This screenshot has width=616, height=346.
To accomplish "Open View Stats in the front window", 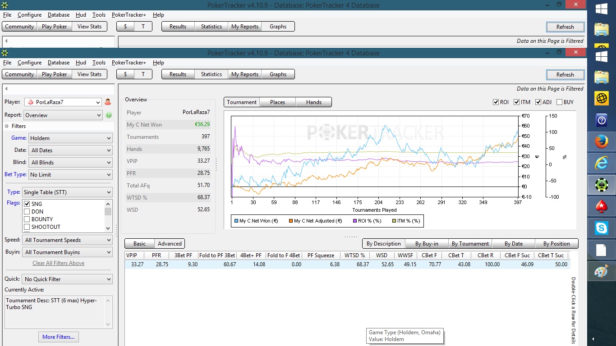I will 89,74.
